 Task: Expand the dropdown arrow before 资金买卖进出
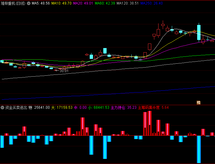(2, 108)
